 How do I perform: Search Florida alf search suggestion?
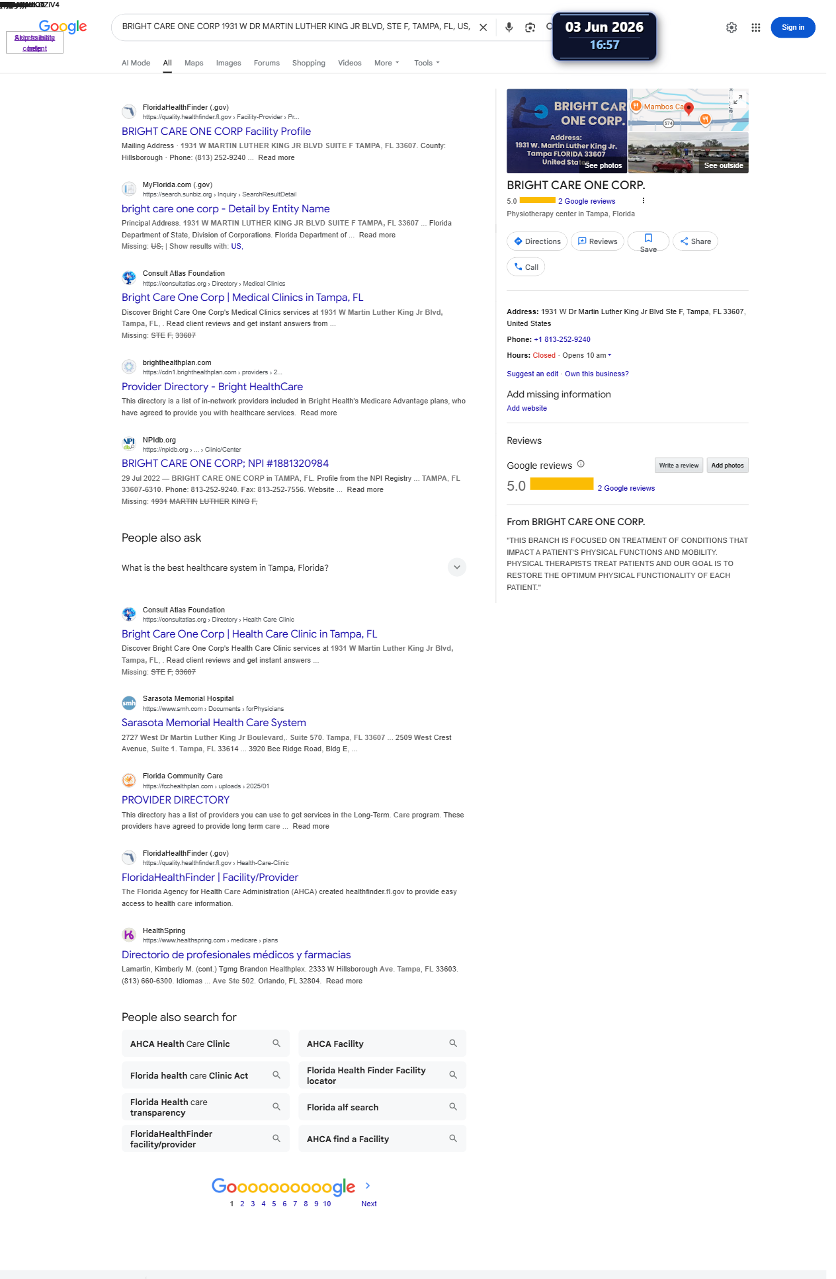point(382,1107)
